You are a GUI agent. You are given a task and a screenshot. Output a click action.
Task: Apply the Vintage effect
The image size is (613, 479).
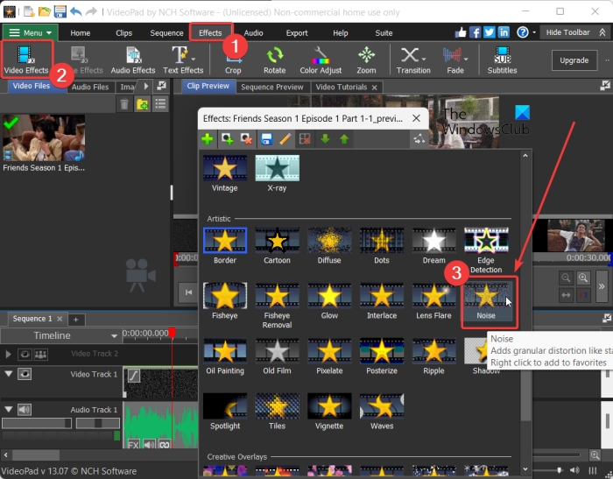225,173
